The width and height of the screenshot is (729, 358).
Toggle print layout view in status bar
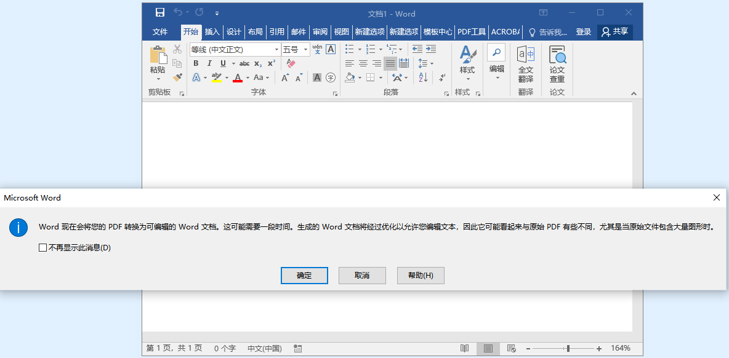(488, 348)
